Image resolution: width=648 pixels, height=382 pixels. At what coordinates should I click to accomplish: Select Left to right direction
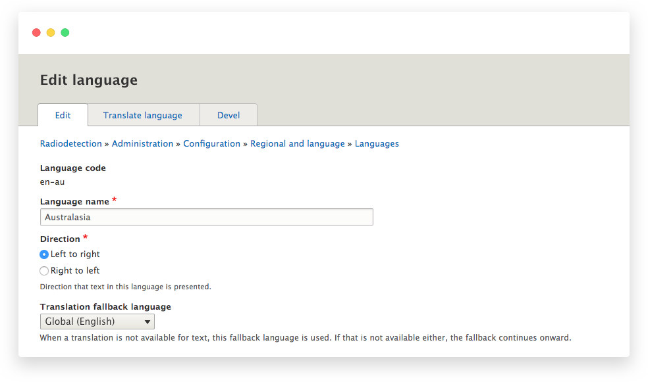pos(44,254)
